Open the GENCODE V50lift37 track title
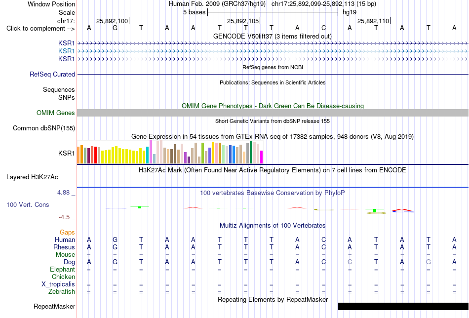The height and width of the screenshot is (318, 469). click(x=272, y=36)
